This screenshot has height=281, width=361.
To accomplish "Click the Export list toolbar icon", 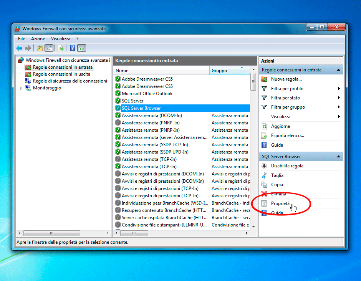I will (61, 48).
